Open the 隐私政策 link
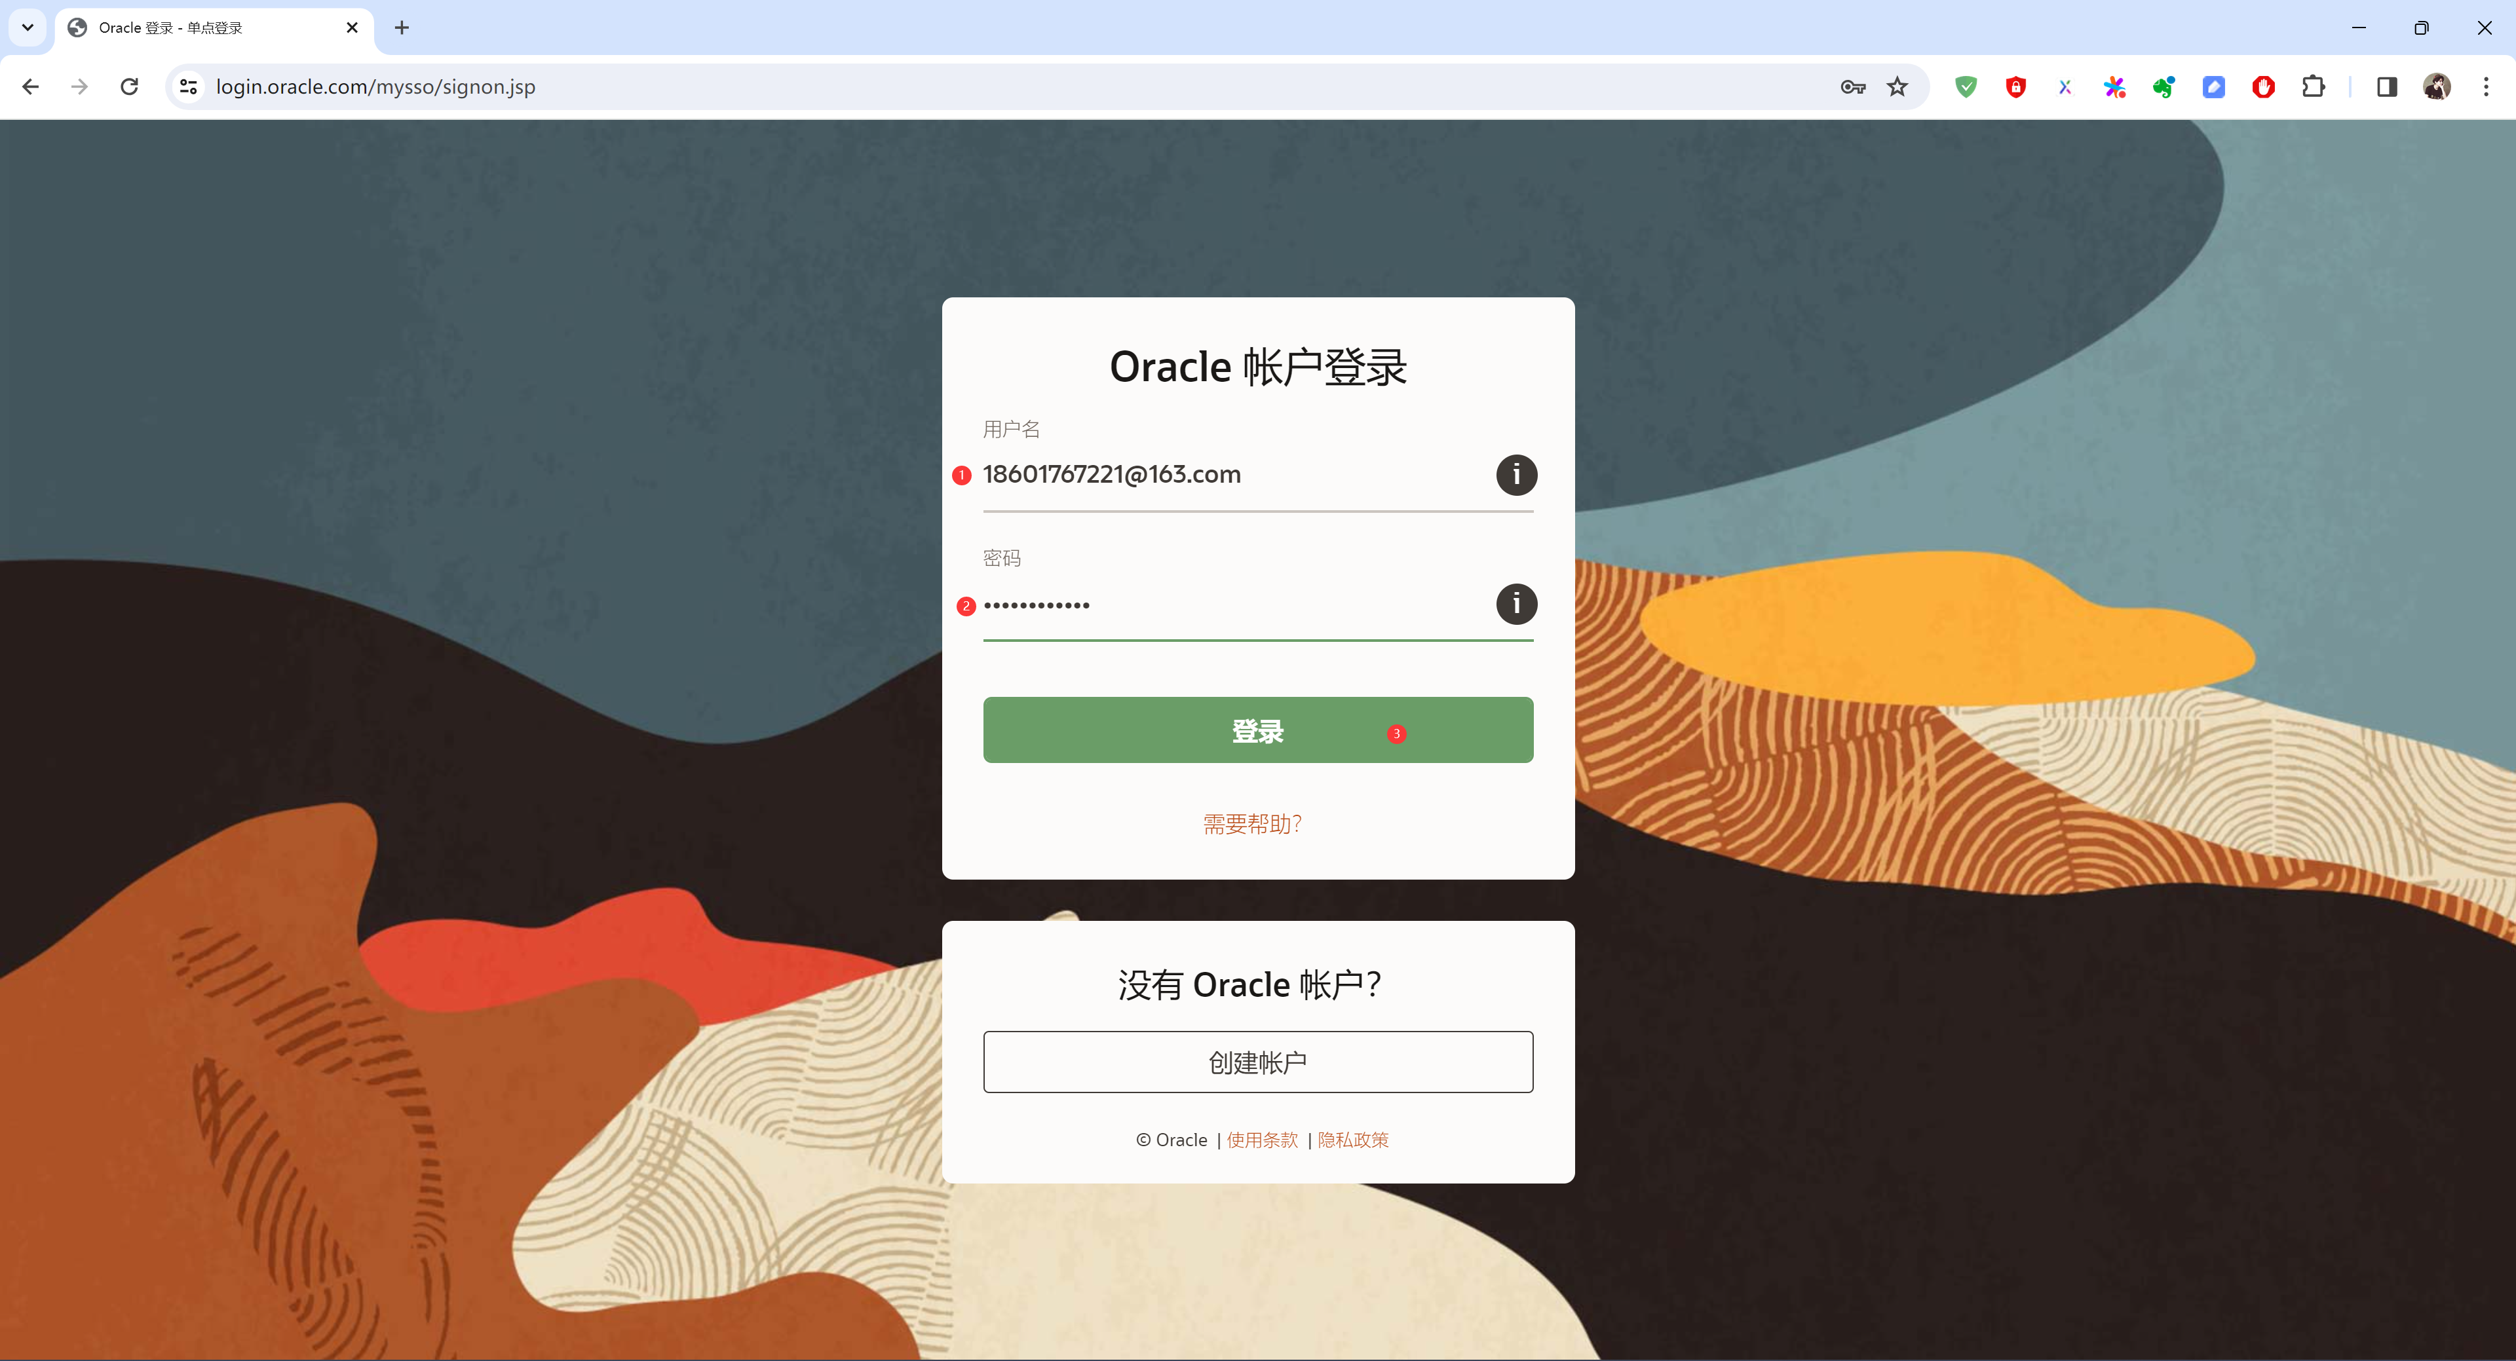This screenshot has height=1361, width=2516. point(1353,1140)
